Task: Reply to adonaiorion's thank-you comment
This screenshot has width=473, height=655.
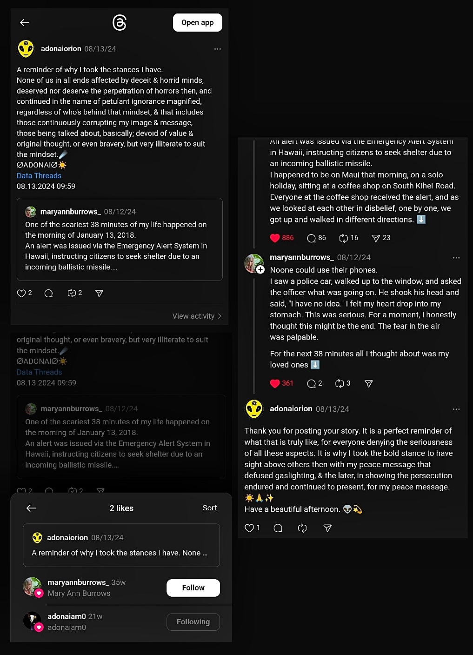Action: [x=278, y=528]
